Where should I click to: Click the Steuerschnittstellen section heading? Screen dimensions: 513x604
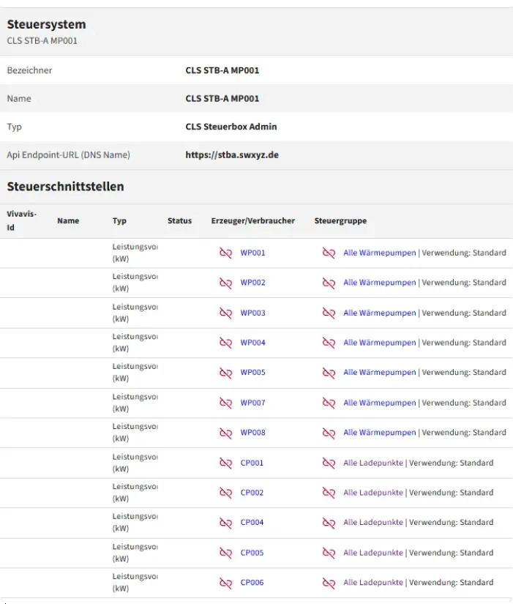click(x=65, y=187)
